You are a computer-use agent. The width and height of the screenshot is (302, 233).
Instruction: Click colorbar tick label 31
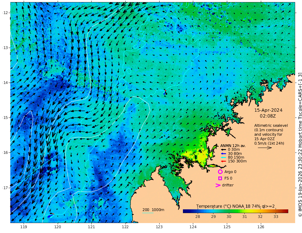[x=245, y=217]
